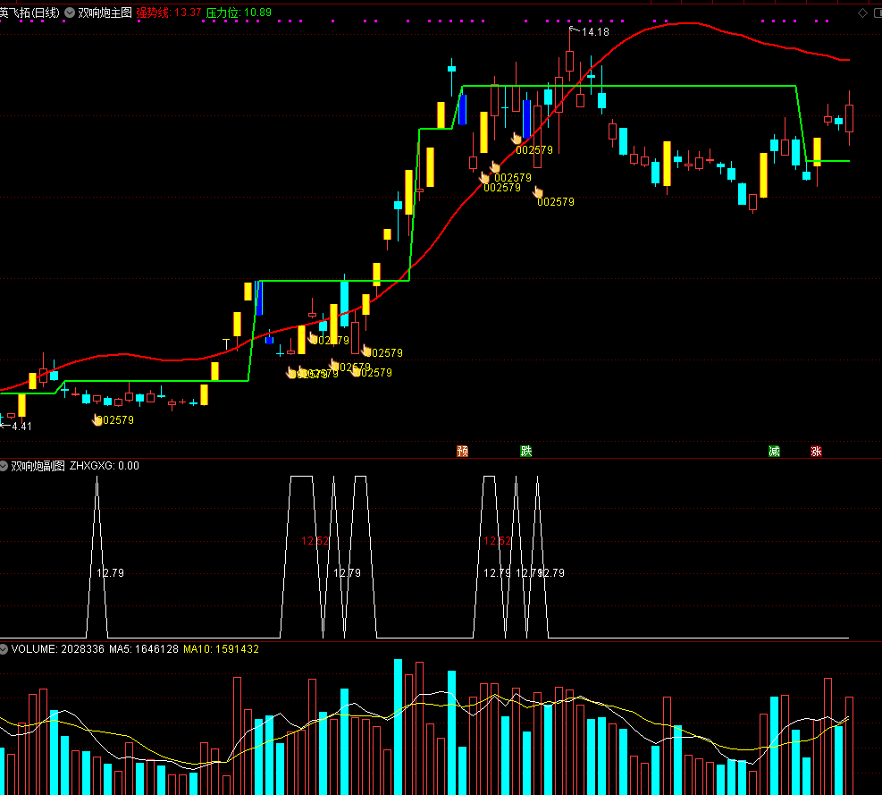Click the 4.41 low price label
The image size is (882, 795).
coord(21,427)
